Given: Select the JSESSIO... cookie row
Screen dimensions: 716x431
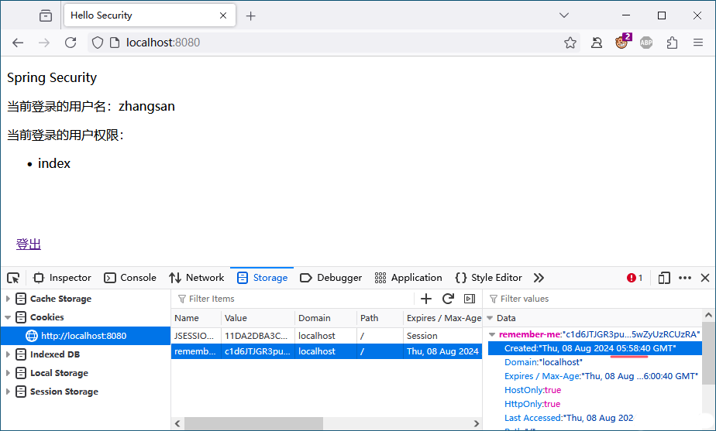Looking at the screenshot, I should point(326,336).
